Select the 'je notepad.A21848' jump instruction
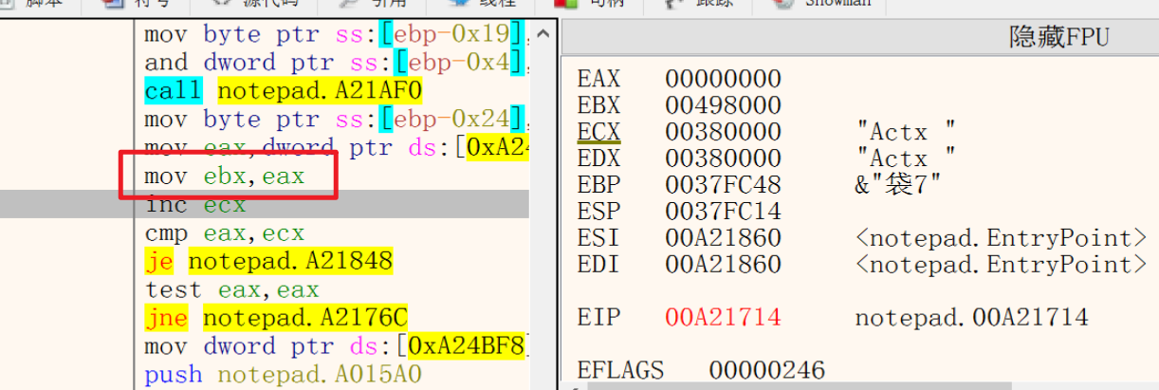Image resolution: width=1159 pixels, height=390 pixels. [268, 261]
